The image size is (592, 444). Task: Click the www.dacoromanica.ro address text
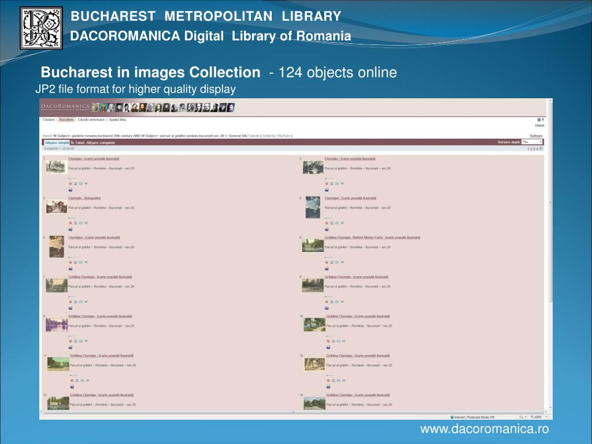pyautogui.click(x=484, y=429)
